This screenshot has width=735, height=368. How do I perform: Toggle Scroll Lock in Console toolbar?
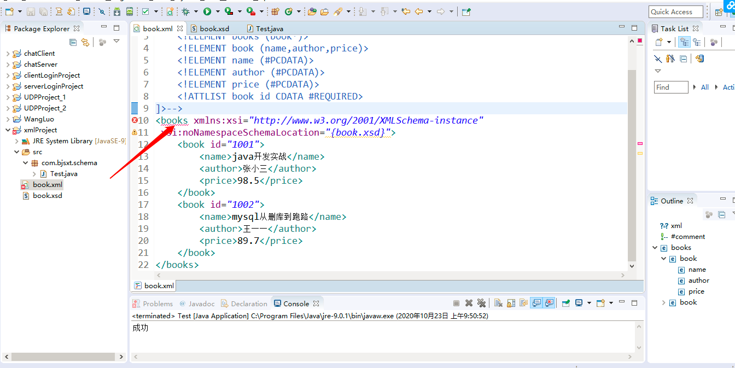(511, 303)
